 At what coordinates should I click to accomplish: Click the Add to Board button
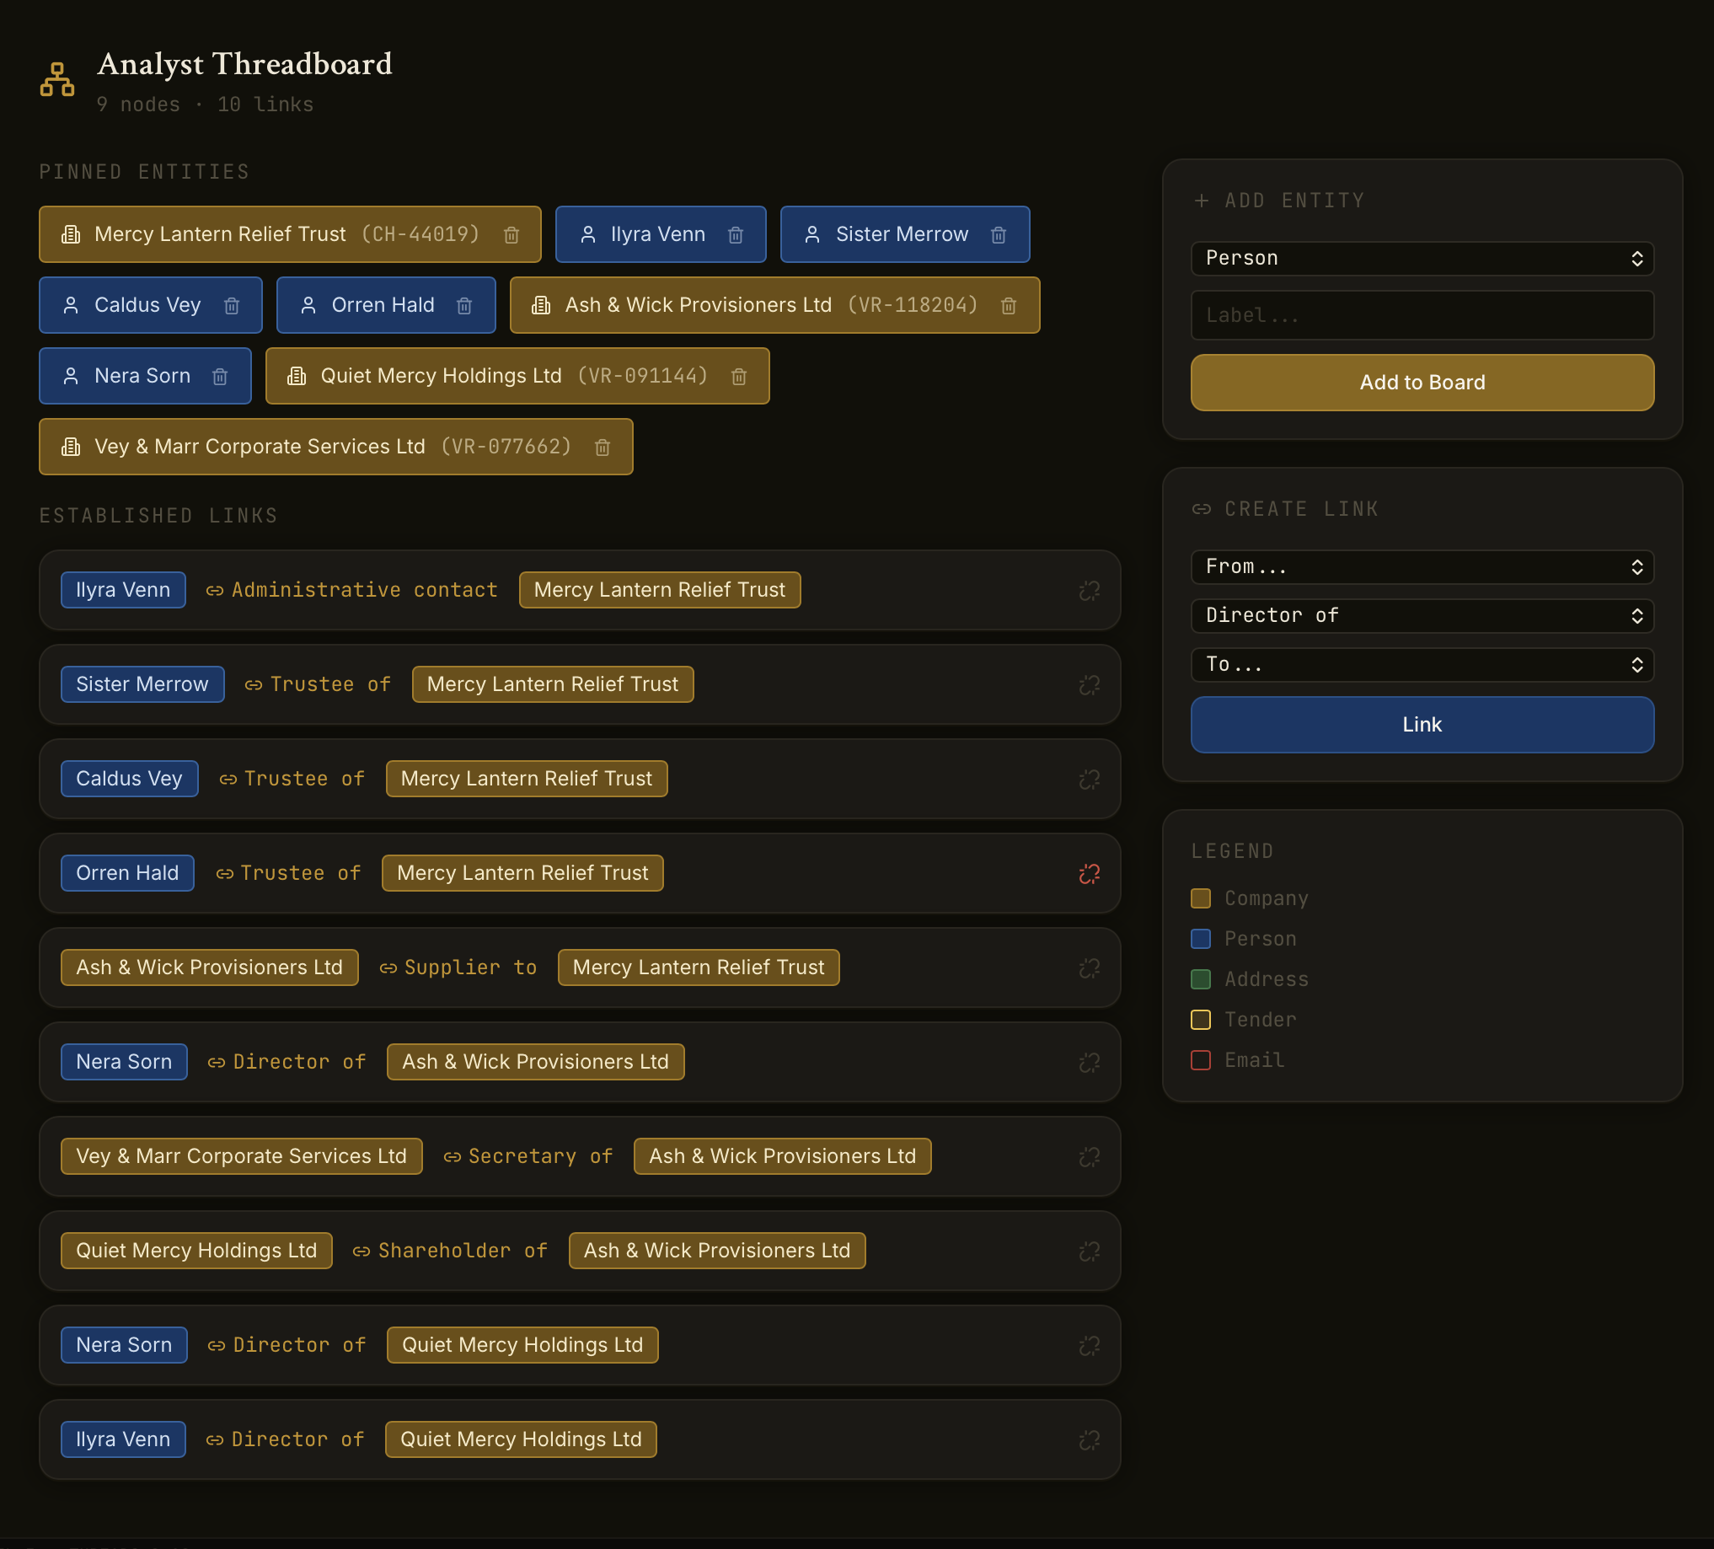(1422, 383)
